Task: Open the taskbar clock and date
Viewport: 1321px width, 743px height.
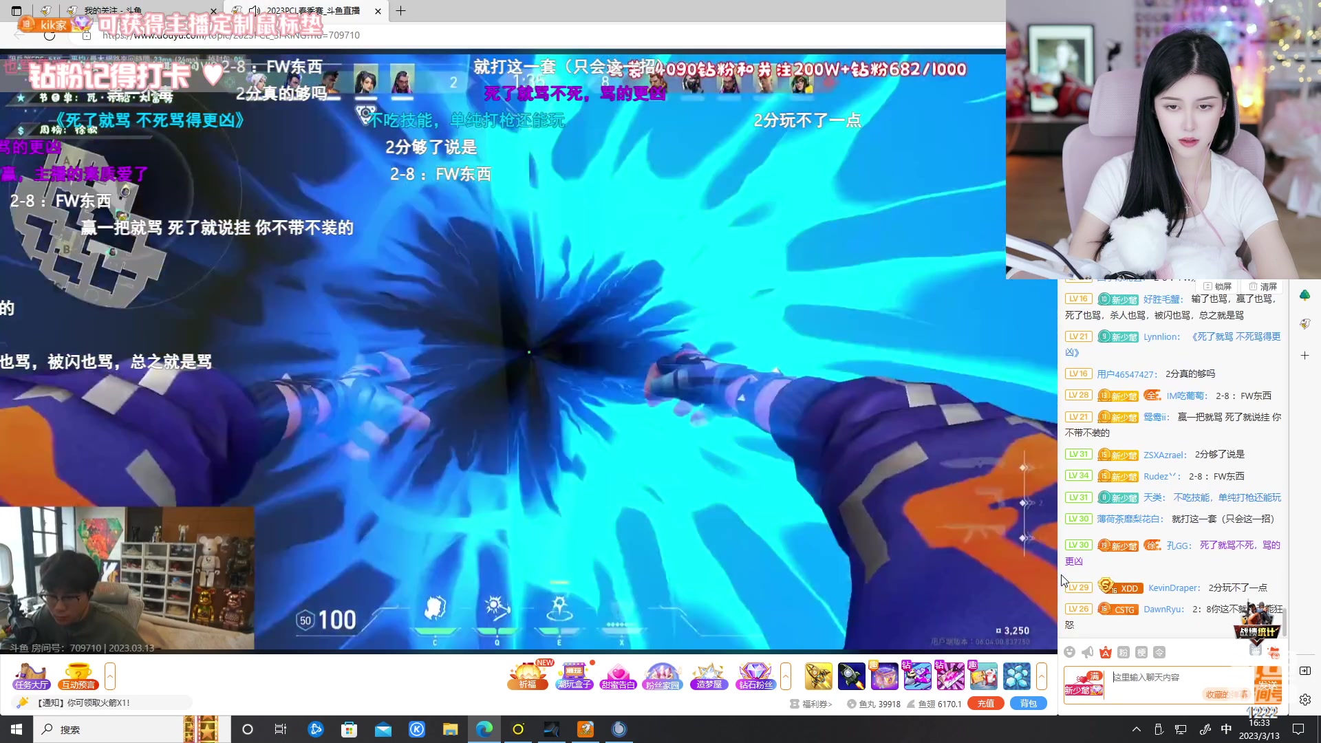Action: click(x=1259, y=729)
